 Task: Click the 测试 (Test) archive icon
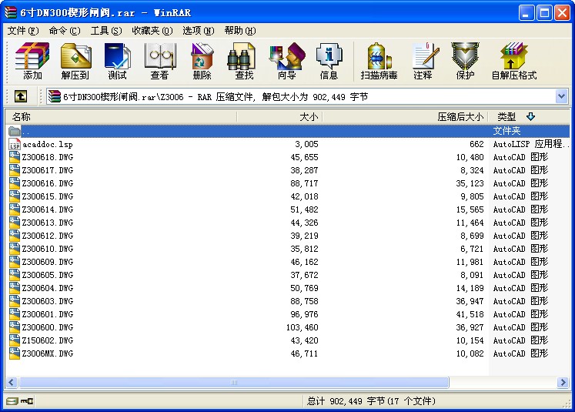117,61
